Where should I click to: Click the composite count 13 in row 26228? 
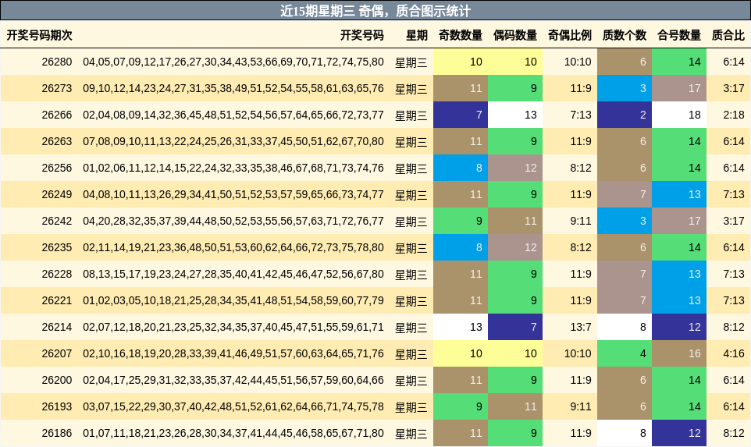pyautogui.click(x=679, y=274)
